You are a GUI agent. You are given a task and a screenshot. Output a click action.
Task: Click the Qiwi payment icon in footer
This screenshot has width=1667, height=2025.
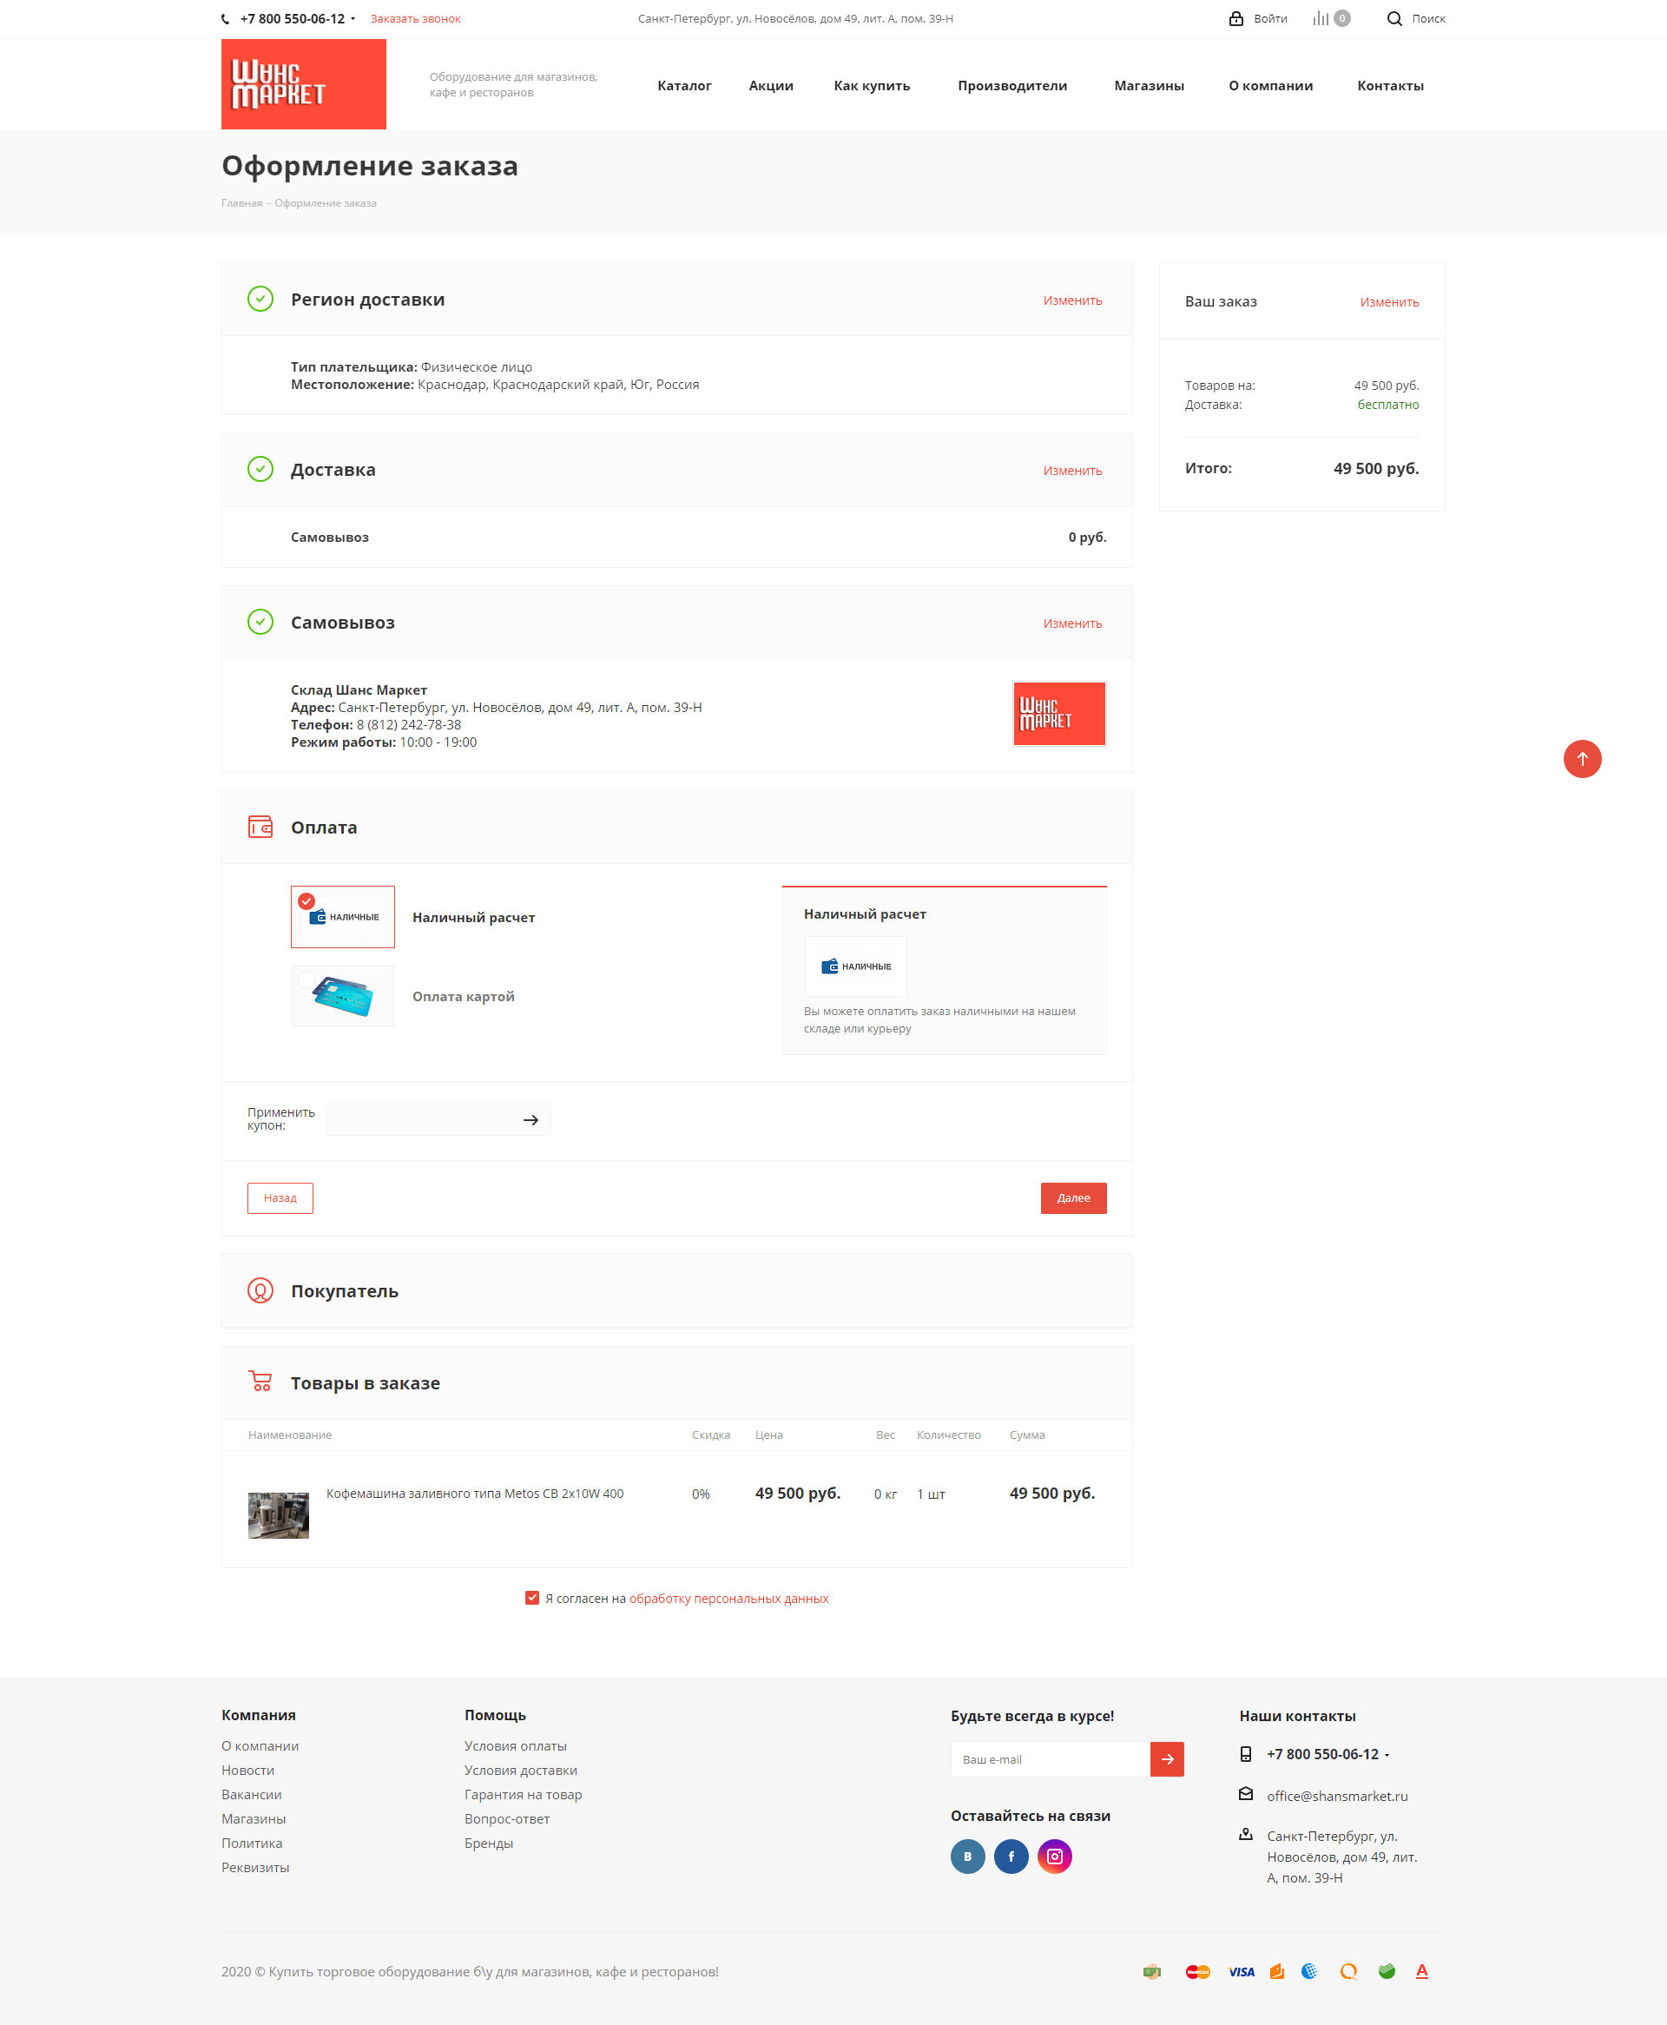coord(1349,1971)
